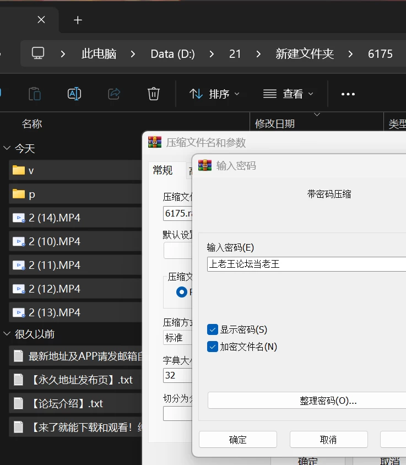Switch to the 常规 tab
The image size is (406, 465).
point(163,171)
